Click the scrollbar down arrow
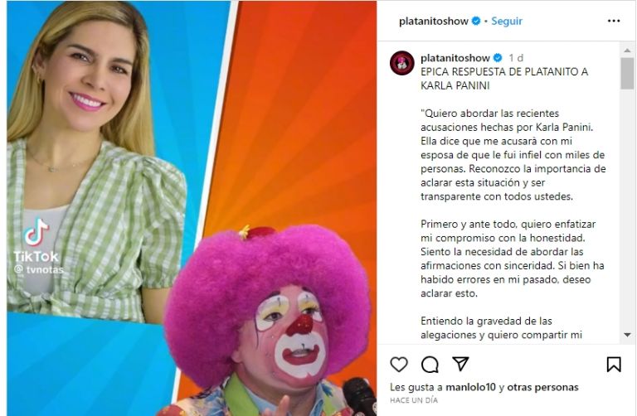Image resolution: width=637 pixels, height=416 pixels. point(627,335)
